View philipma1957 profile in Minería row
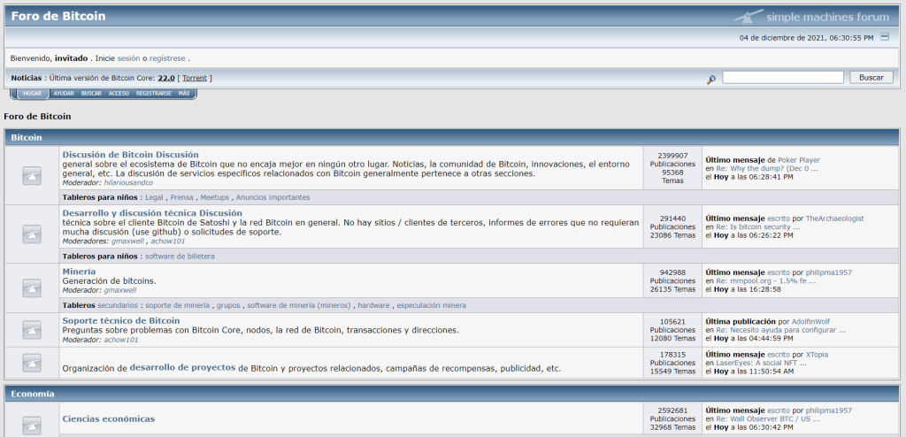The image size is (906, 437). tap(828, 272)
